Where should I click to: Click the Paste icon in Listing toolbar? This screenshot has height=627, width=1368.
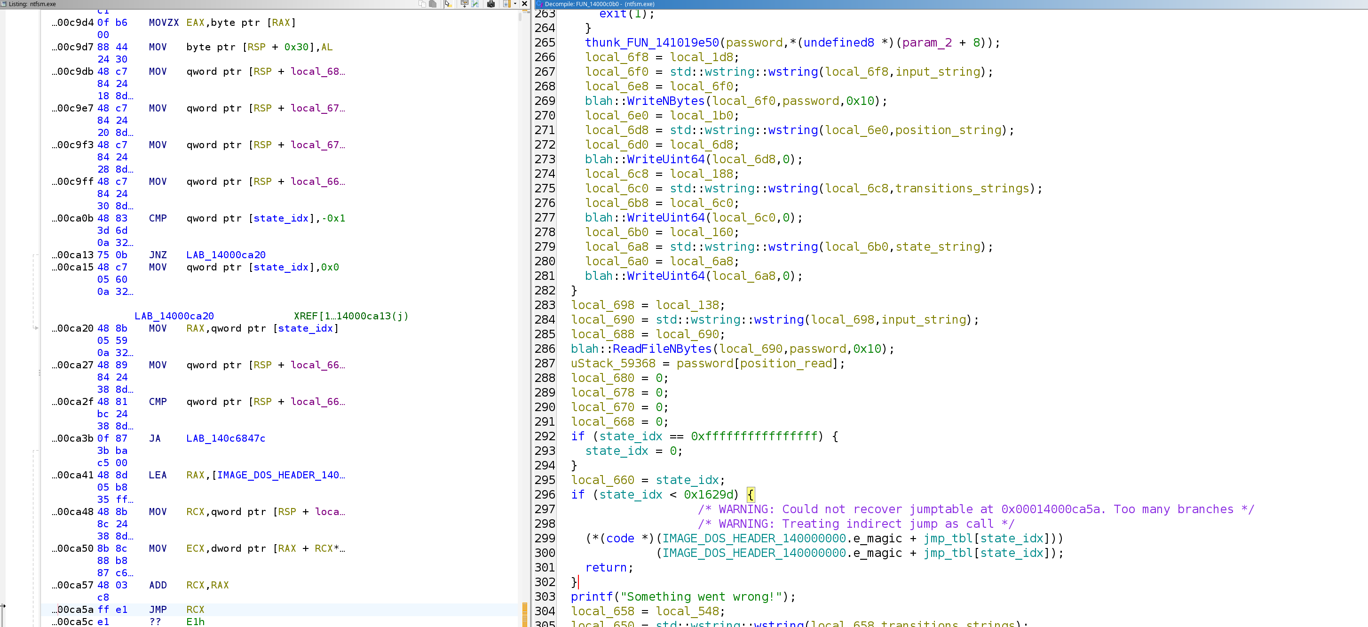(433, 4)
